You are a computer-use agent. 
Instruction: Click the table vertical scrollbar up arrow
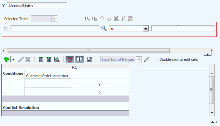212,73
